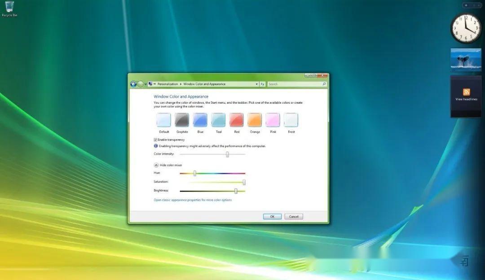
Task: Select the Blue color swatch
Action: (x=200, y=120)
